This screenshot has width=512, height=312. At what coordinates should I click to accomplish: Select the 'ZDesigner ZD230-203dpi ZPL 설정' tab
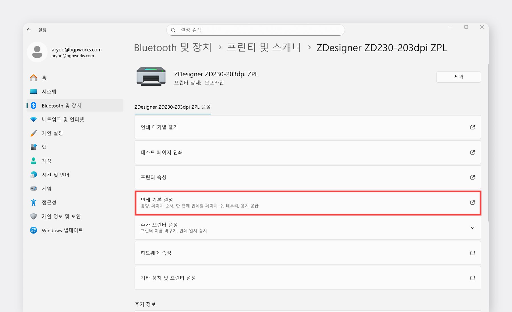coord(172,107)
